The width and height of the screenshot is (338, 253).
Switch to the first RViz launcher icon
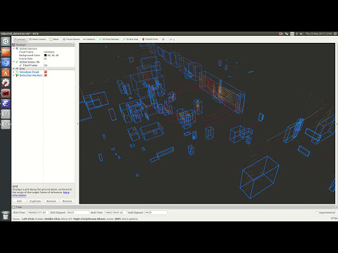tap(6, 114)
